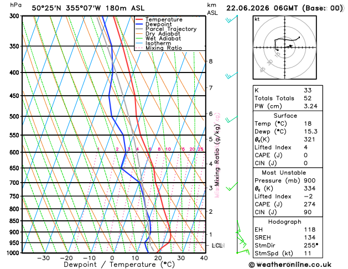Click the Totals Totals value 52
348x269 pixels.
pos(308,98)
